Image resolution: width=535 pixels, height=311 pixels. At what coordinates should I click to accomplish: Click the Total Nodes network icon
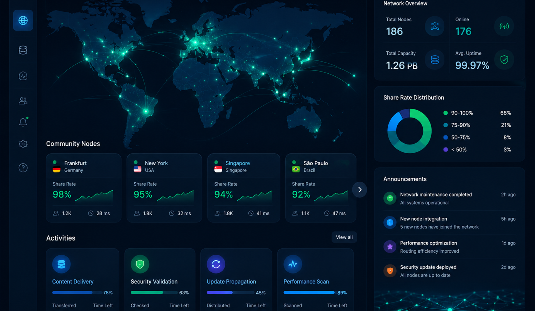[435, 26]
